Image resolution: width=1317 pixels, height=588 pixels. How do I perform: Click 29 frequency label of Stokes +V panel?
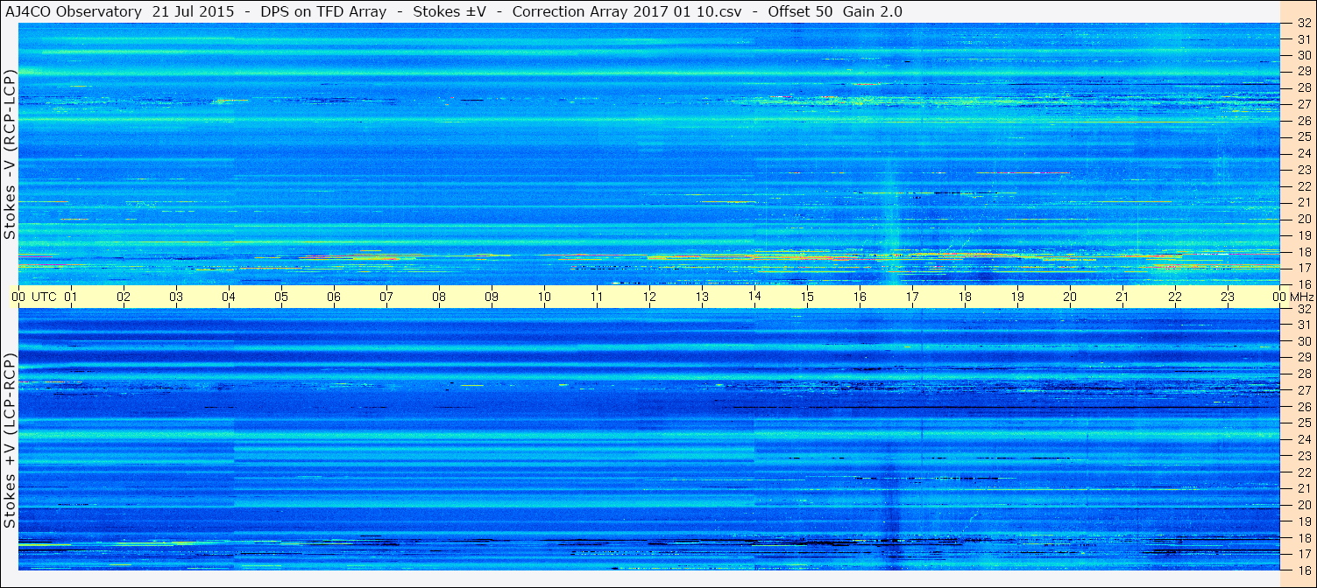(x=1304, y=358)
